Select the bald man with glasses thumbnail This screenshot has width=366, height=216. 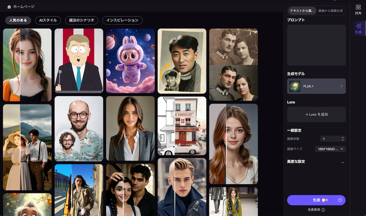79,129
